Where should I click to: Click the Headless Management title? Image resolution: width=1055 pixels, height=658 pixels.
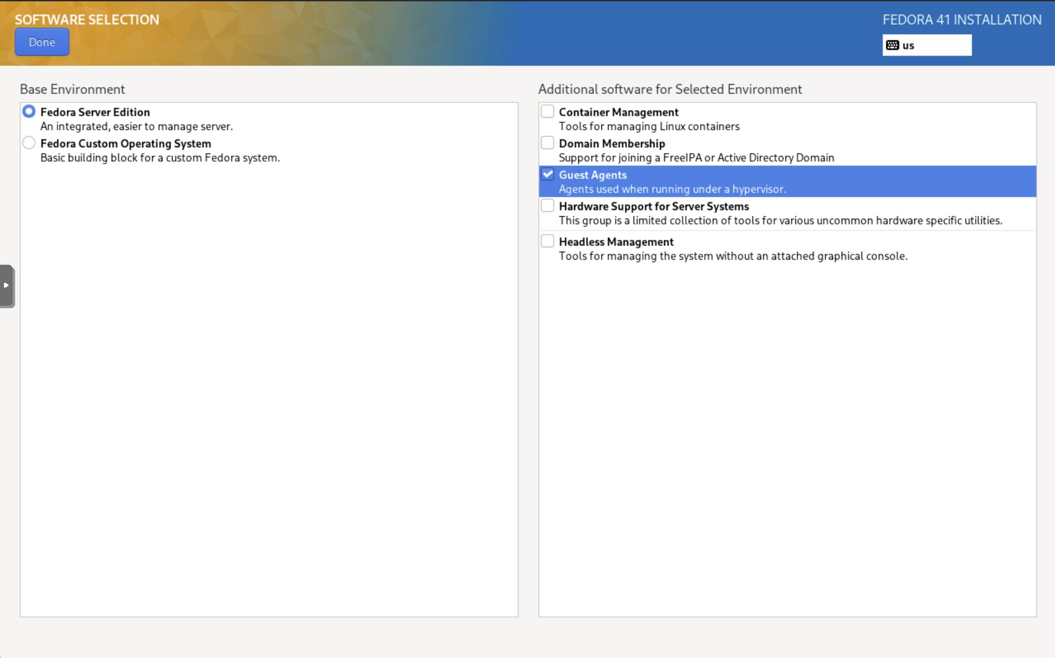[x=616, y=242]
